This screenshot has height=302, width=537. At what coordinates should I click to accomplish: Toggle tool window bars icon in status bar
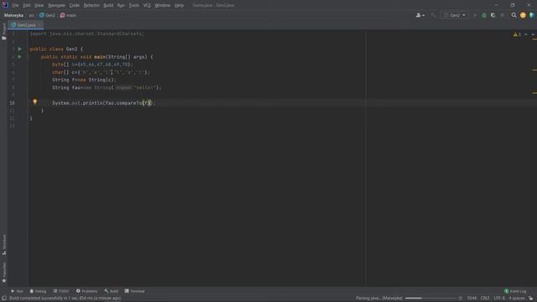click(x=3, y=299)
